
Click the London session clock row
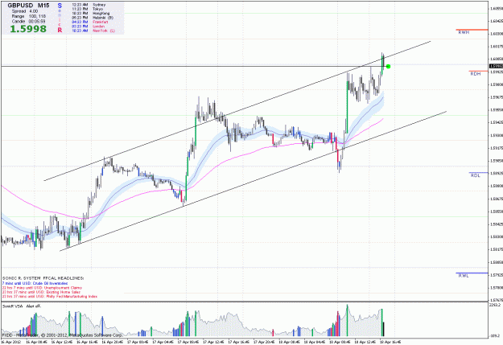[89, 27]
